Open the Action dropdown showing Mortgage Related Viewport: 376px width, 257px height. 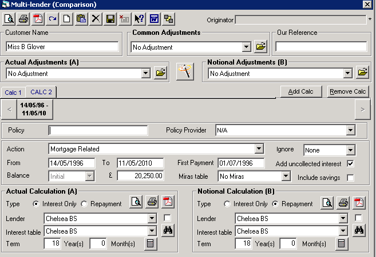coord(259,149)
